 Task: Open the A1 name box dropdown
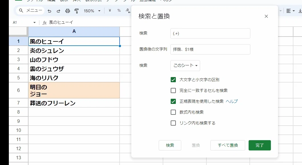click(35, 23)
